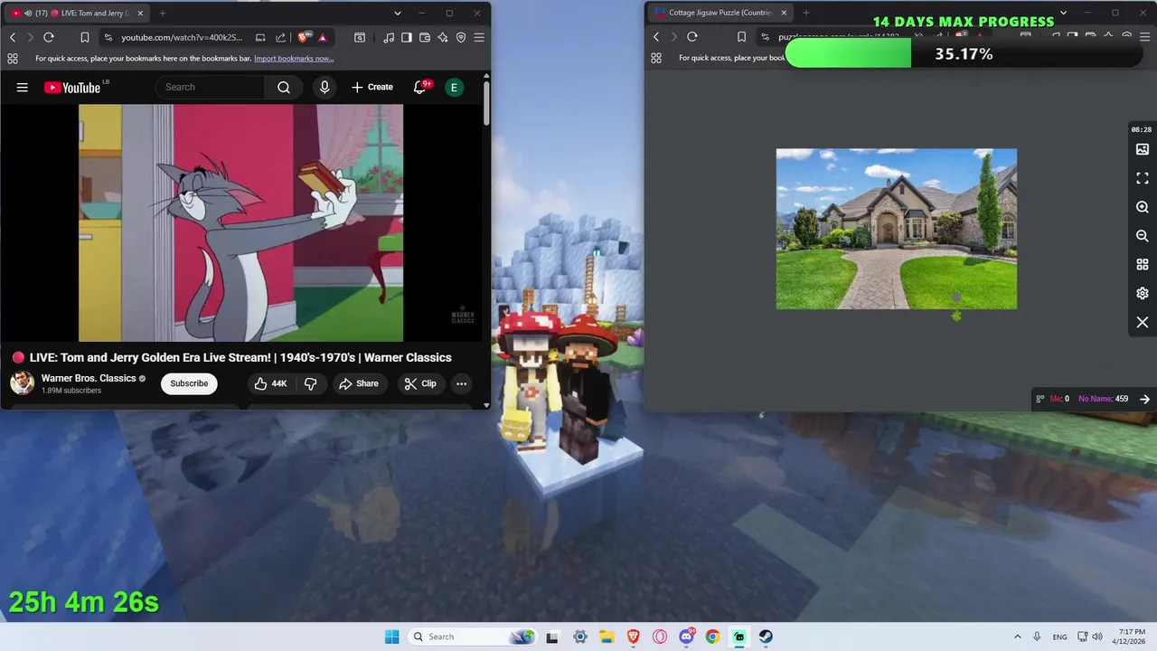Click the cottage puzzle image
The image size is (1157, 651).
[x=896, y=229]
